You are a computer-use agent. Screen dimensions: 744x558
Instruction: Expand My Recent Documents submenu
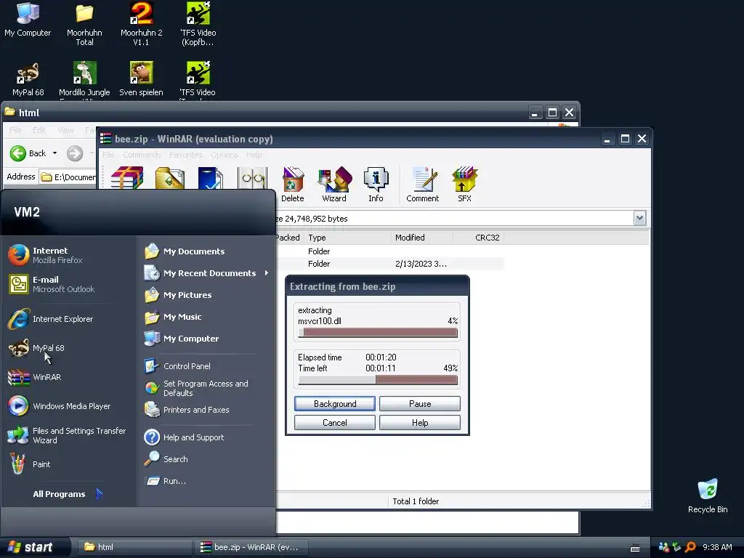click(x=207, y=273)
